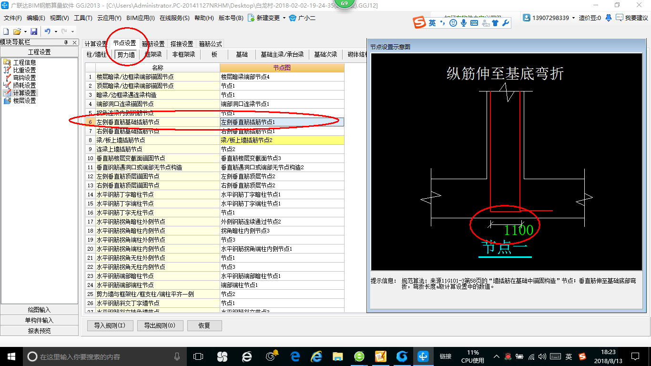Open the Action Center notification icon

635,356
